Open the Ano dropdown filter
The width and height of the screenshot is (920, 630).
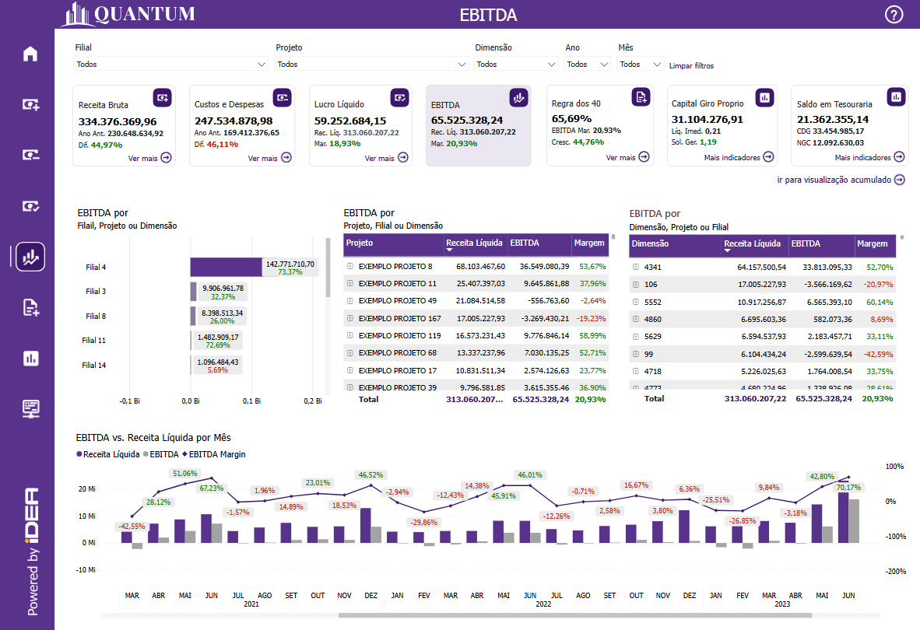(588, 65)
